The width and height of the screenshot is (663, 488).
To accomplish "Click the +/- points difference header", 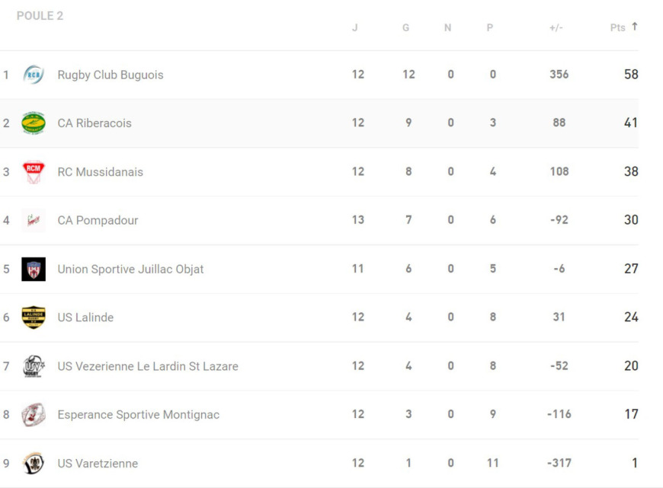I will [556, 28].
